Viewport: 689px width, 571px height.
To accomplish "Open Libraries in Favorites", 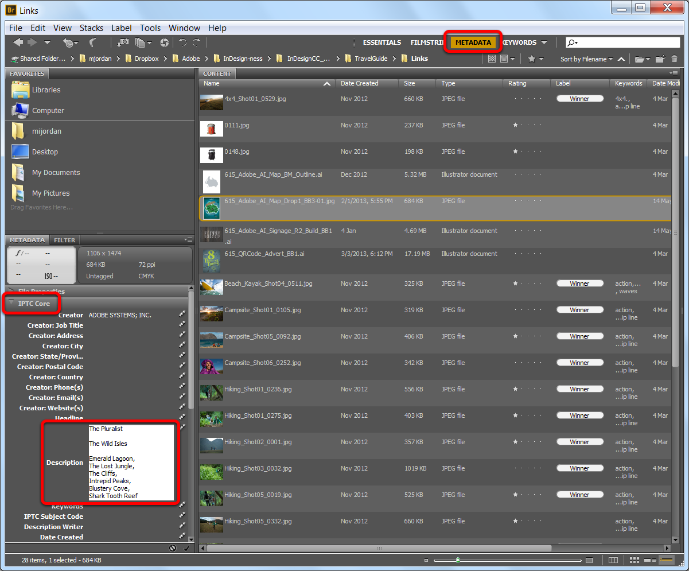I will [x=46, y=90].
